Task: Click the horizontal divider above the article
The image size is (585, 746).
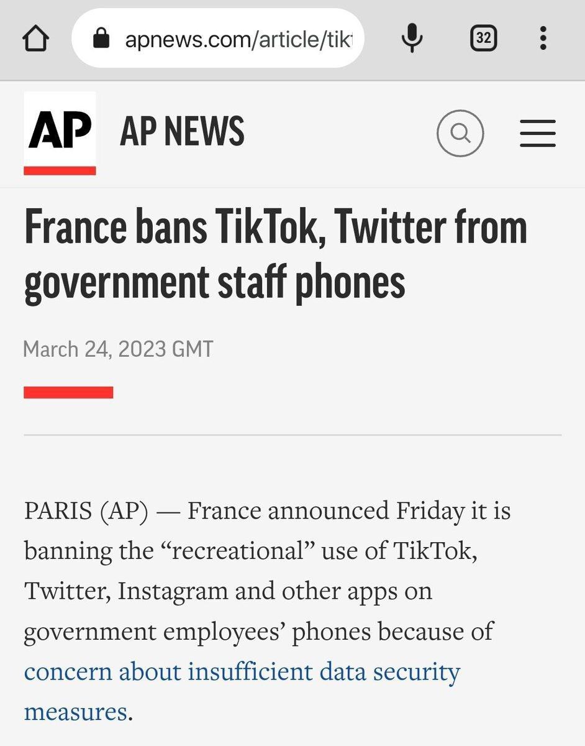Action: [292, 435]
